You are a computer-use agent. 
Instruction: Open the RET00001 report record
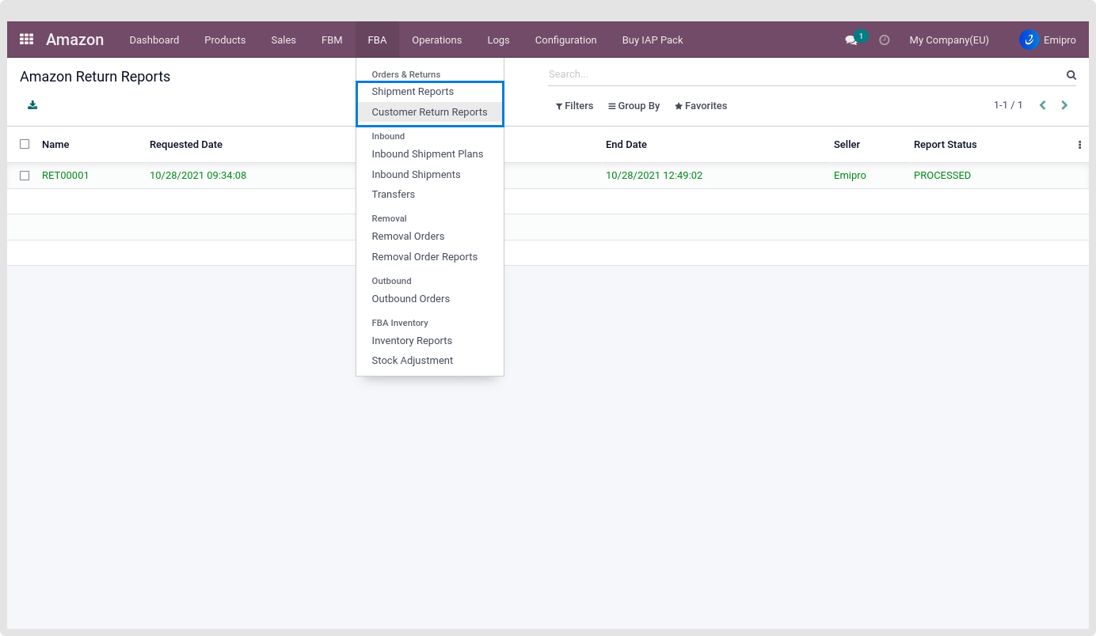pyautogui.click(x=66, y=176)
